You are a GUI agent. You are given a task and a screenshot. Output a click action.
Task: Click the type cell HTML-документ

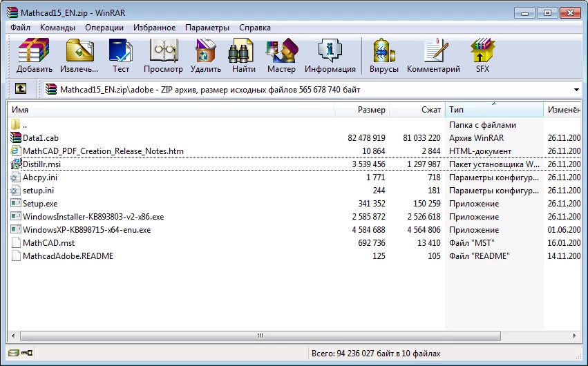[x=480, y=151]
